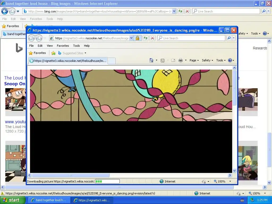Click Back button in Bing images window

(5, 11)
